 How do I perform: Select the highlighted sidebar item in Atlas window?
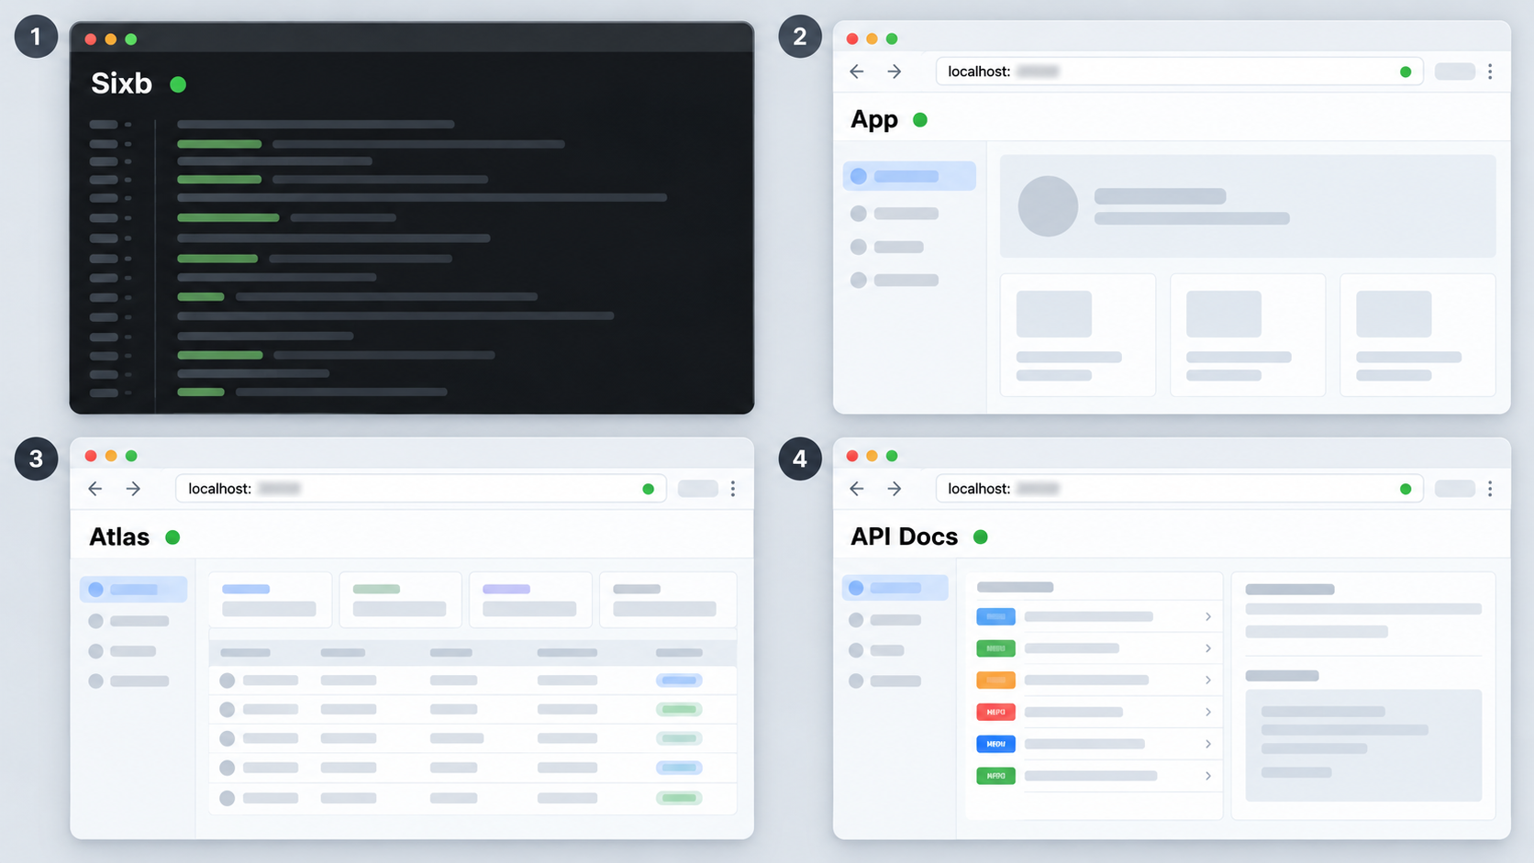(x=133, y=589)
